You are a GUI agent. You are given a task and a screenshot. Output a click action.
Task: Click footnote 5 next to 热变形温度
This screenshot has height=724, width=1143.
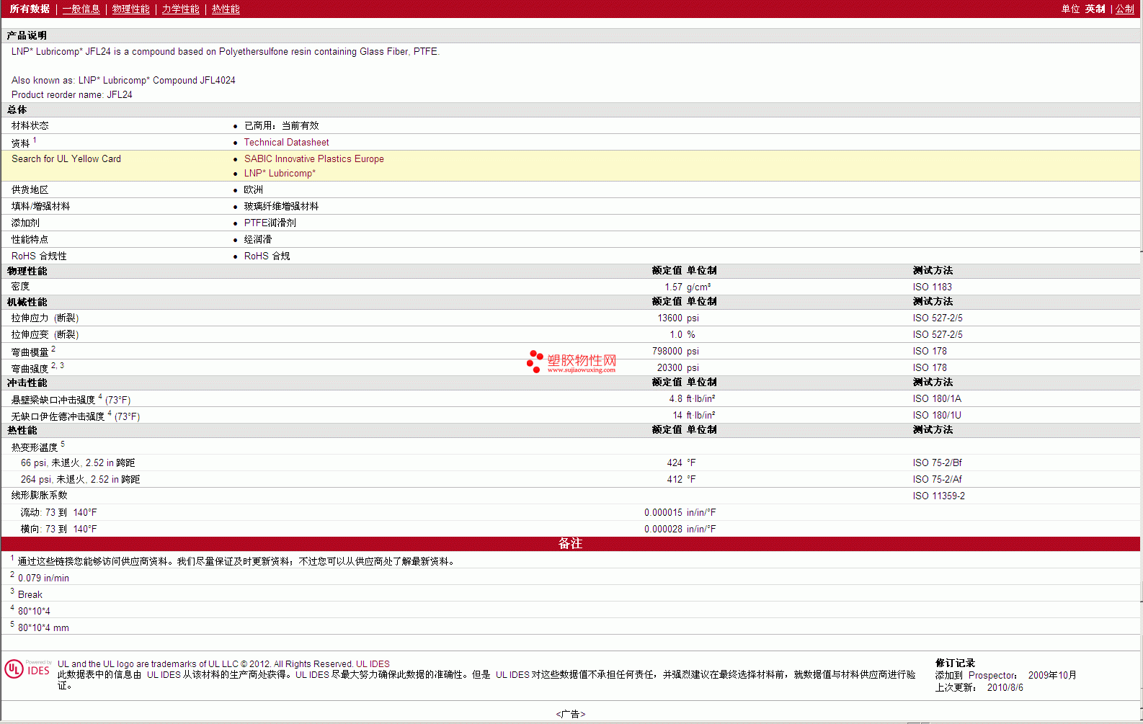point(63,444)
